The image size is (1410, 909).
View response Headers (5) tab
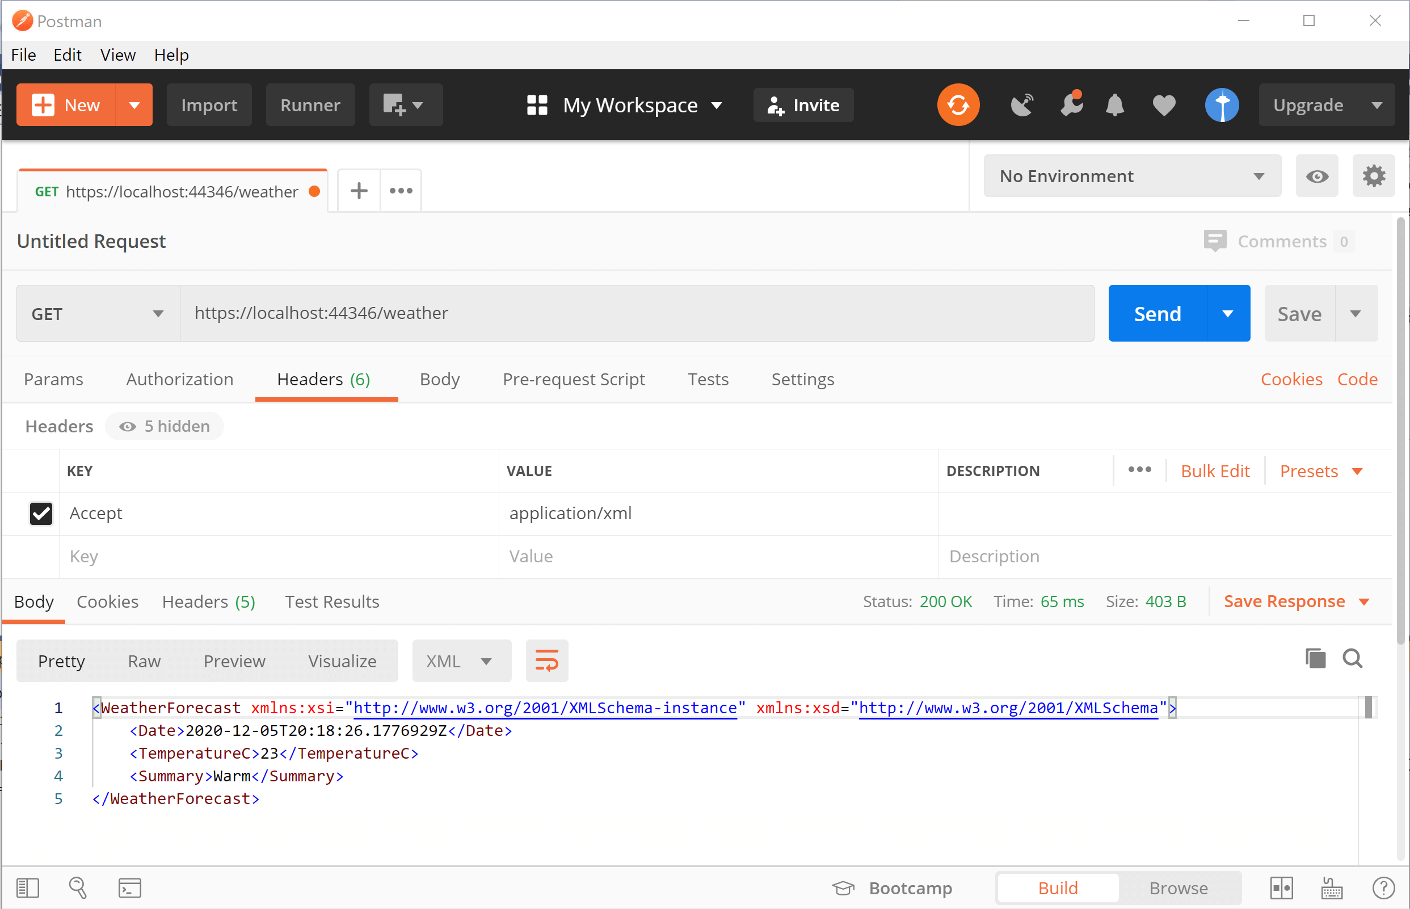coord(208,601)
